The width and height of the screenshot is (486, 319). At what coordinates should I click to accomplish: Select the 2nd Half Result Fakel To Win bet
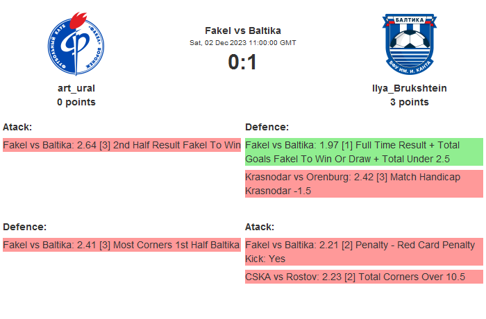pyautogui.click(x=121, y=145)
